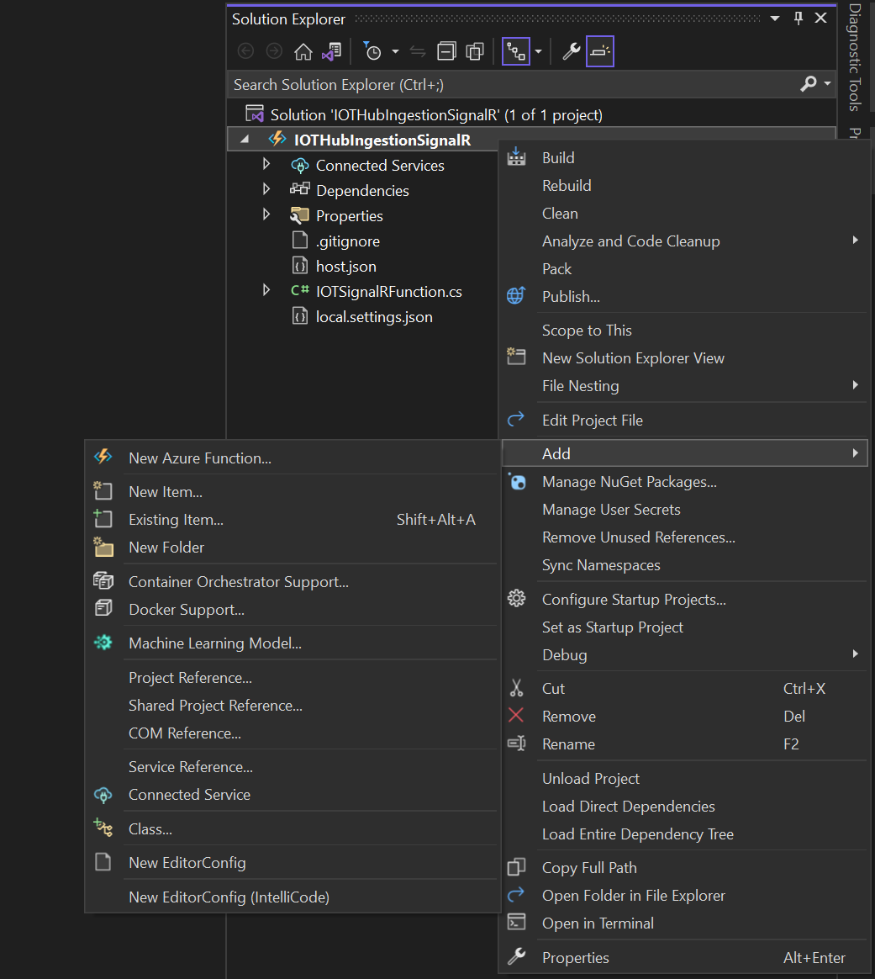Click the Rename icon
Screen dimensions: 875x979
(x=517, y=743)
